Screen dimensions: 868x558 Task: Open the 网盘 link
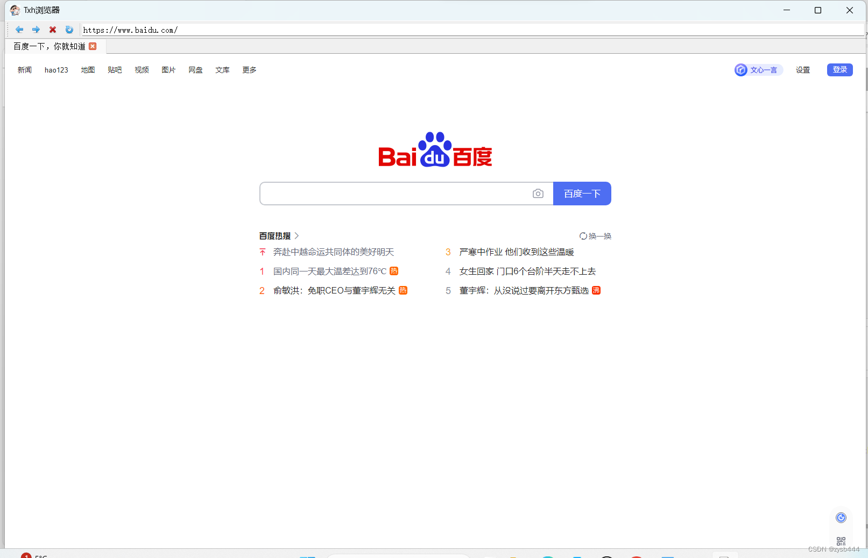click(x=195, y=70)
